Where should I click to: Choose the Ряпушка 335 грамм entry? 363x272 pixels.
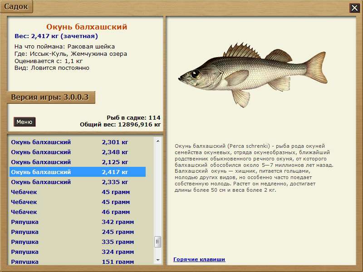(x=77, y=242)
